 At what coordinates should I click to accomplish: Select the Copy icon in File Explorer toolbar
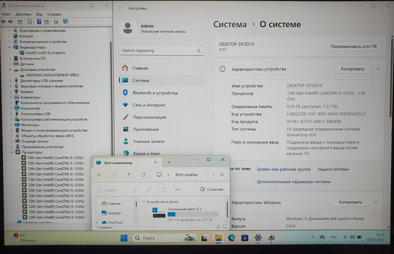coord(149,189)
